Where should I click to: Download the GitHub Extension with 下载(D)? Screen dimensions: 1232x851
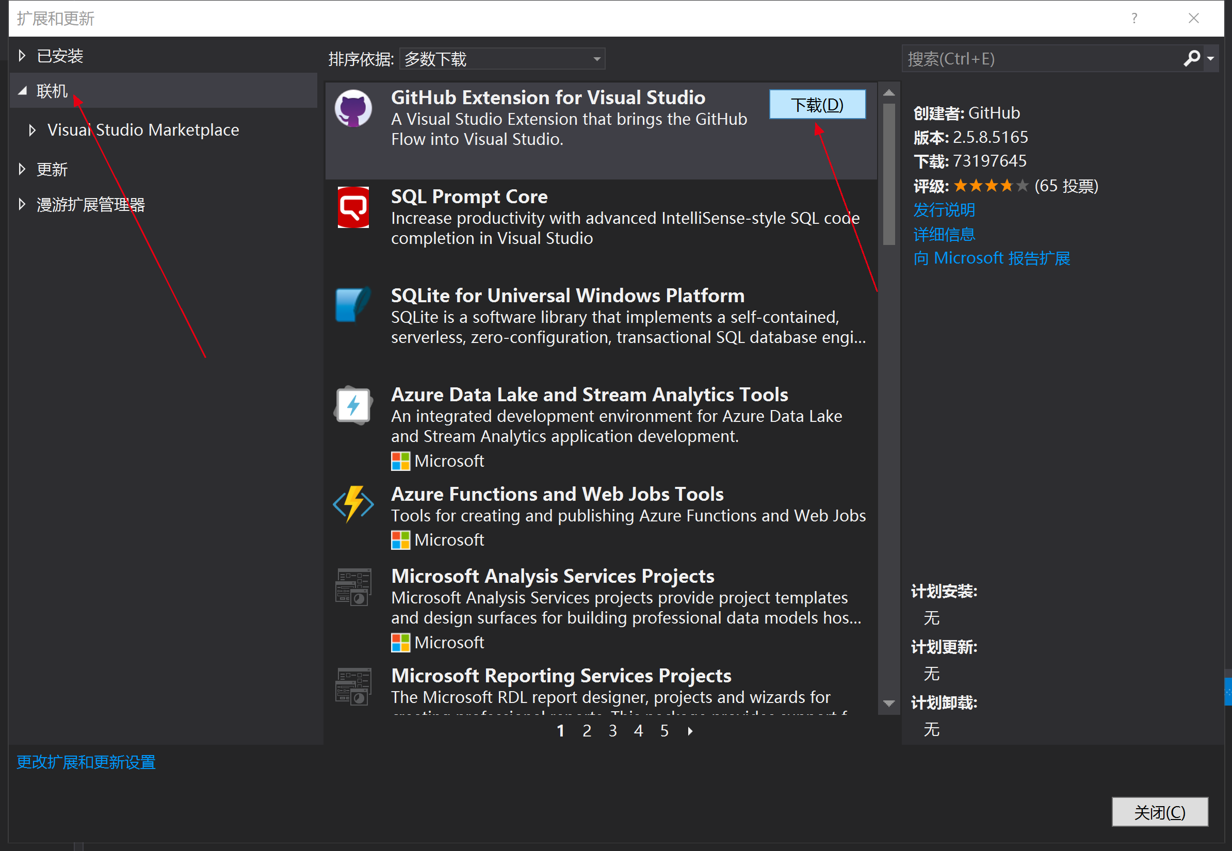[x=817, y=105]
